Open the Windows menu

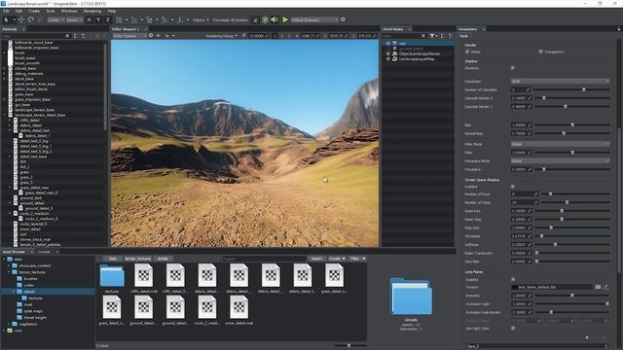pyautogui.click(x=69, y=11)
